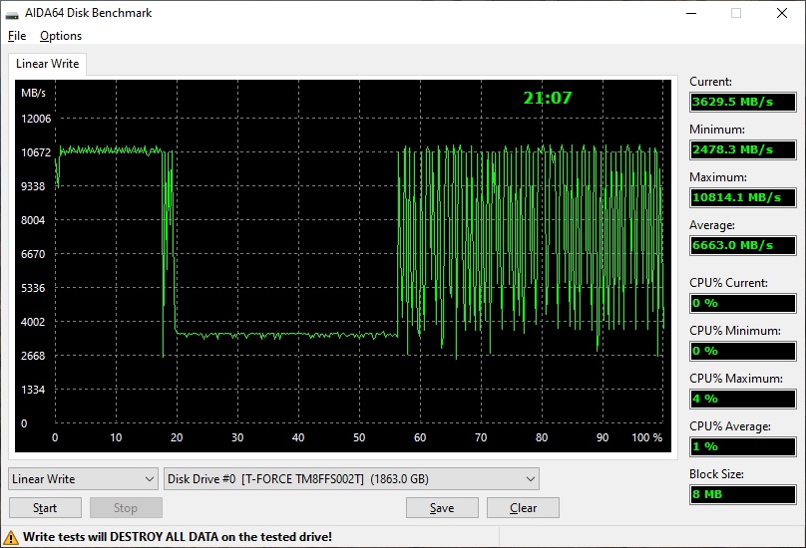Minimize the AIDA64 Disk Benchmark window

691,13
